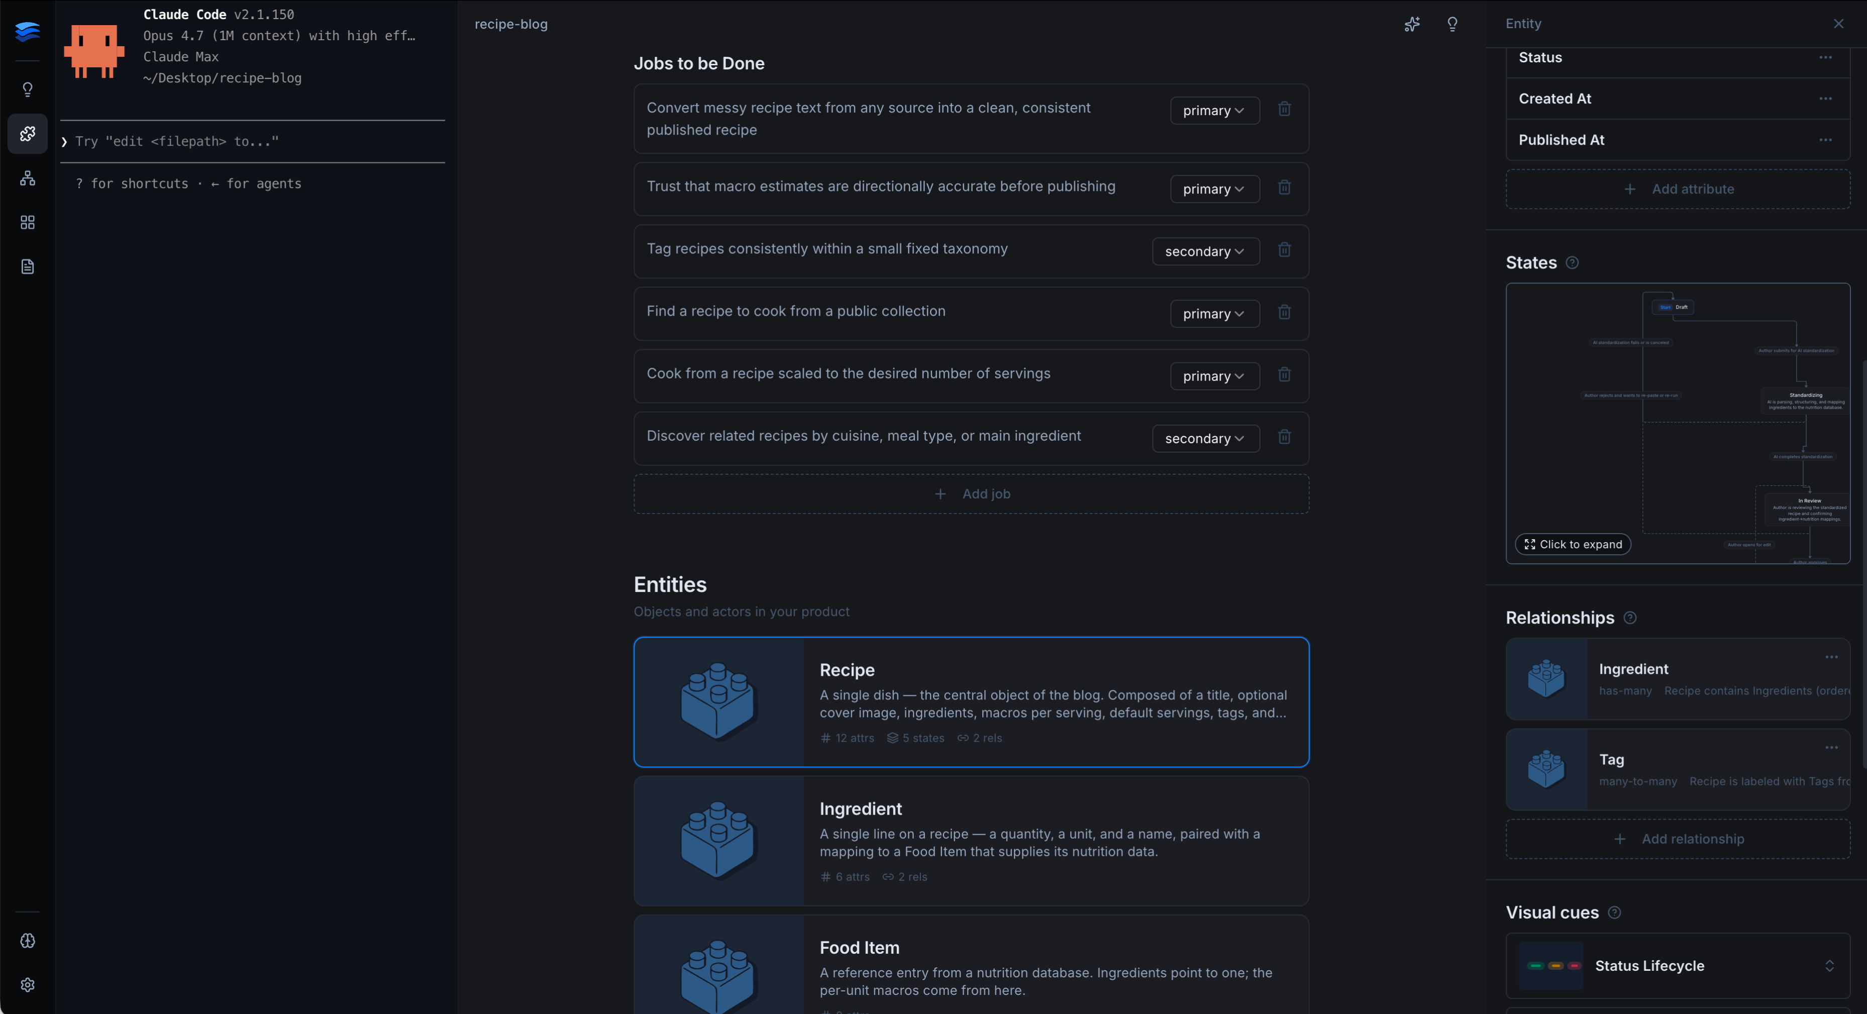This screenshot has width=1867, height=1014.
Task: Open the Ingredient relationship card
Action: [1678, 679]
